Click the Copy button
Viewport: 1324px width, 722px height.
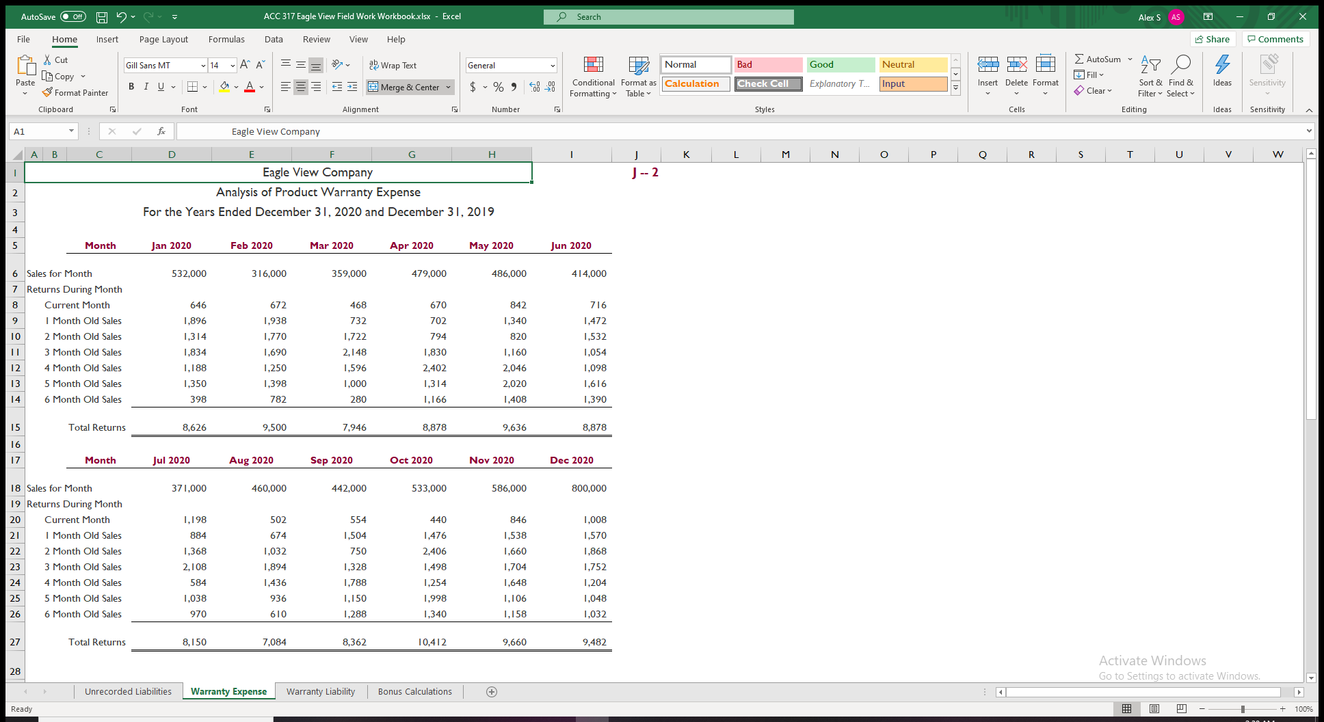click(x=59, y=77)
